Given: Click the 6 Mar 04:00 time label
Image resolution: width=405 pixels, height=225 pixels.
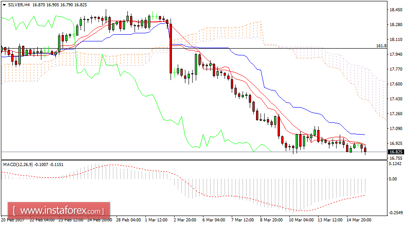Looking at the screenshot, I should (214, 220).
